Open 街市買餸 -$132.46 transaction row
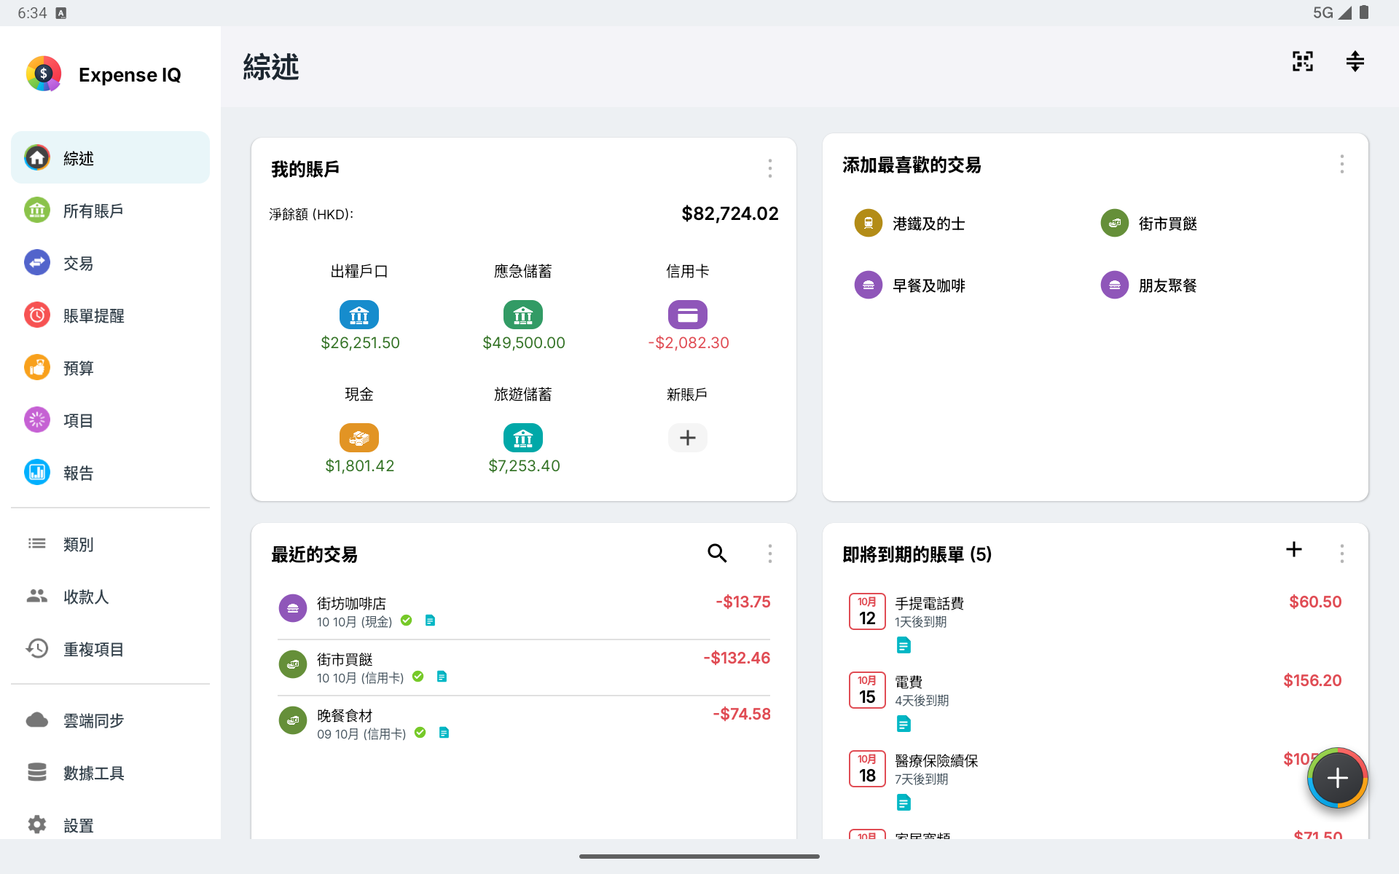 click(x=524, y=668)
